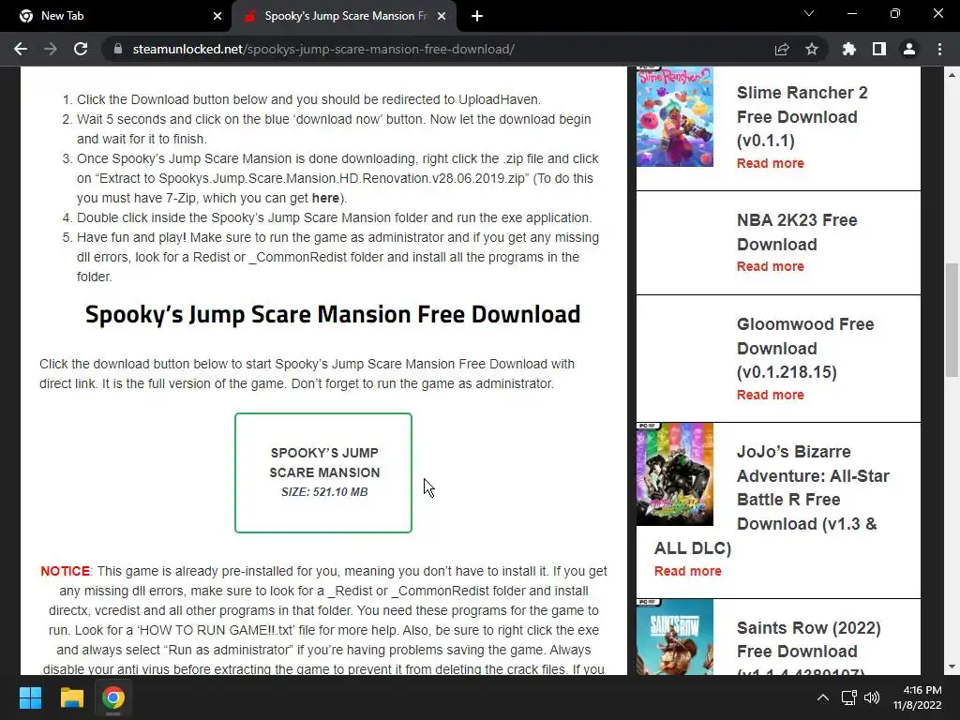
Task: Open the Slime Rancher 2 cover thumbnail
Action: point(675,117)
